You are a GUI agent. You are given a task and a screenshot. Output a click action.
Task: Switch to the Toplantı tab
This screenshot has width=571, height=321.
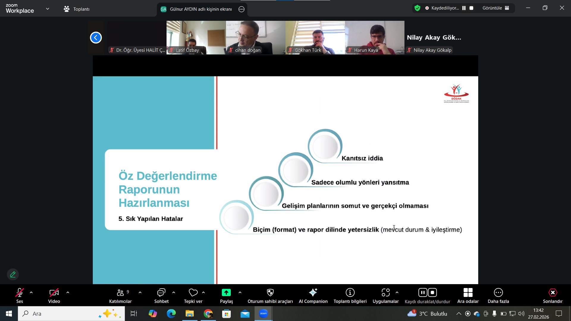tap(77, 9)
